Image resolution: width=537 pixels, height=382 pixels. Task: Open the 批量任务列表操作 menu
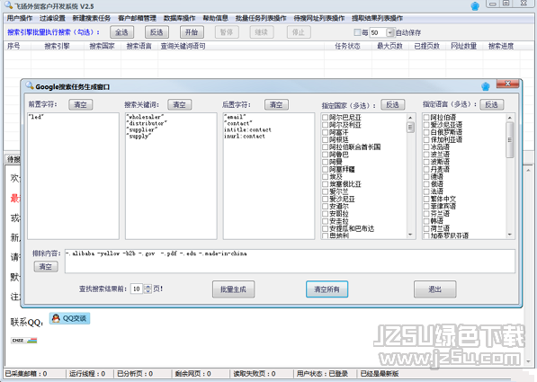[x=261, y=18]
